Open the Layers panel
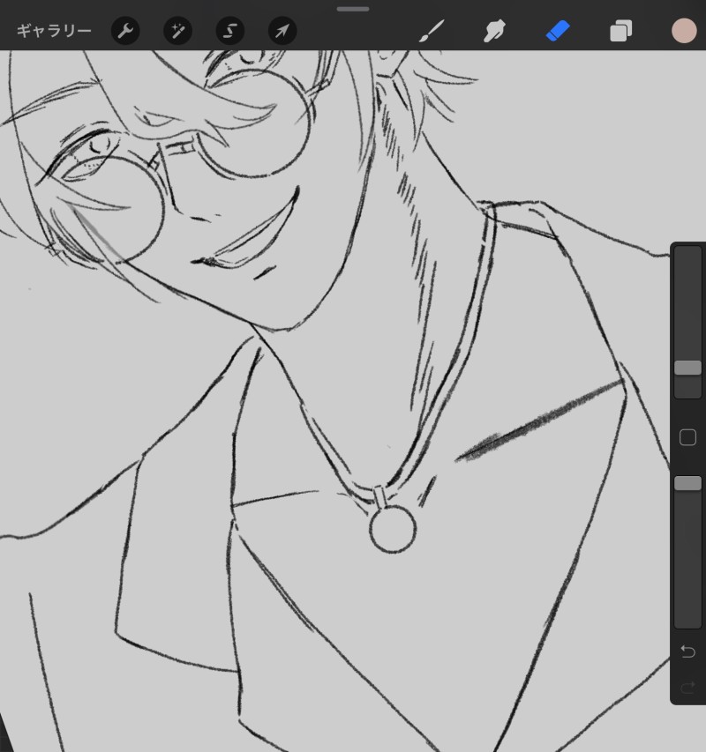Viewport: 706px width, 752px height. [x=620, y=31]
